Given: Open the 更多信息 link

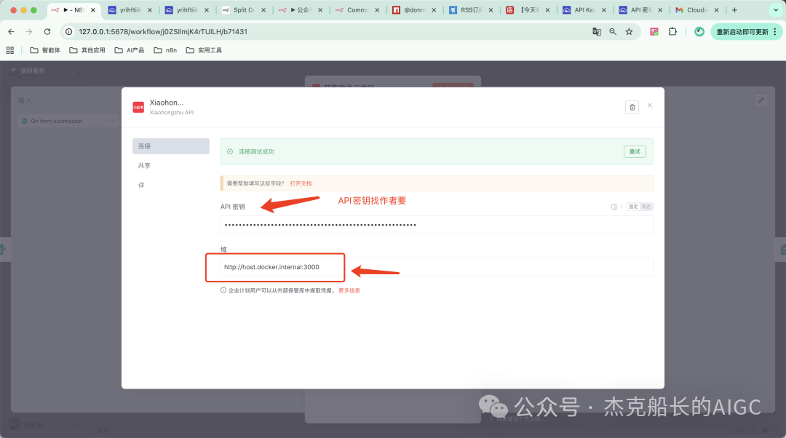Looking at the screenshot, I should pos(349,290).
